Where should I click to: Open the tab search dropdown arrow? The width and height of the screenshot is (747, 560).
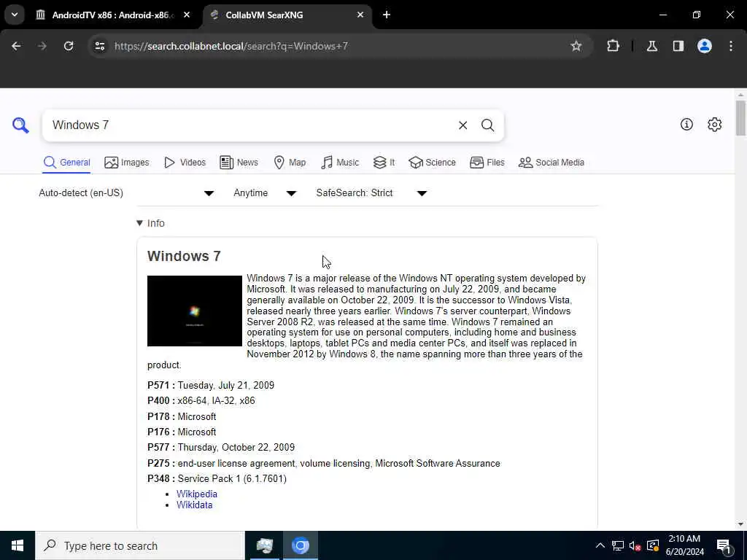click(15, 15)
